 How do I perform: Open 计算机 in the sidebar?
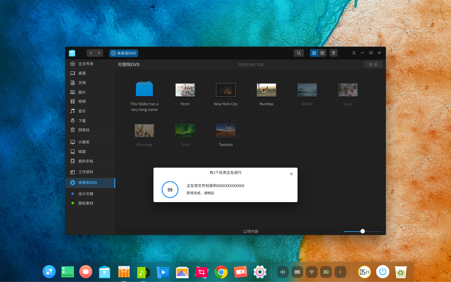click(x=90, y=142)
